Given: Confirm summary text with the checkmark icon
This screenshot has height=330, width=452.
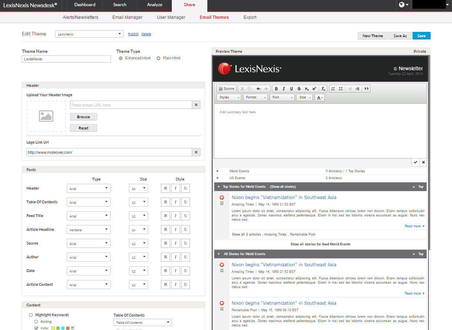Looking at the screenshot, I should click(415, 162).
